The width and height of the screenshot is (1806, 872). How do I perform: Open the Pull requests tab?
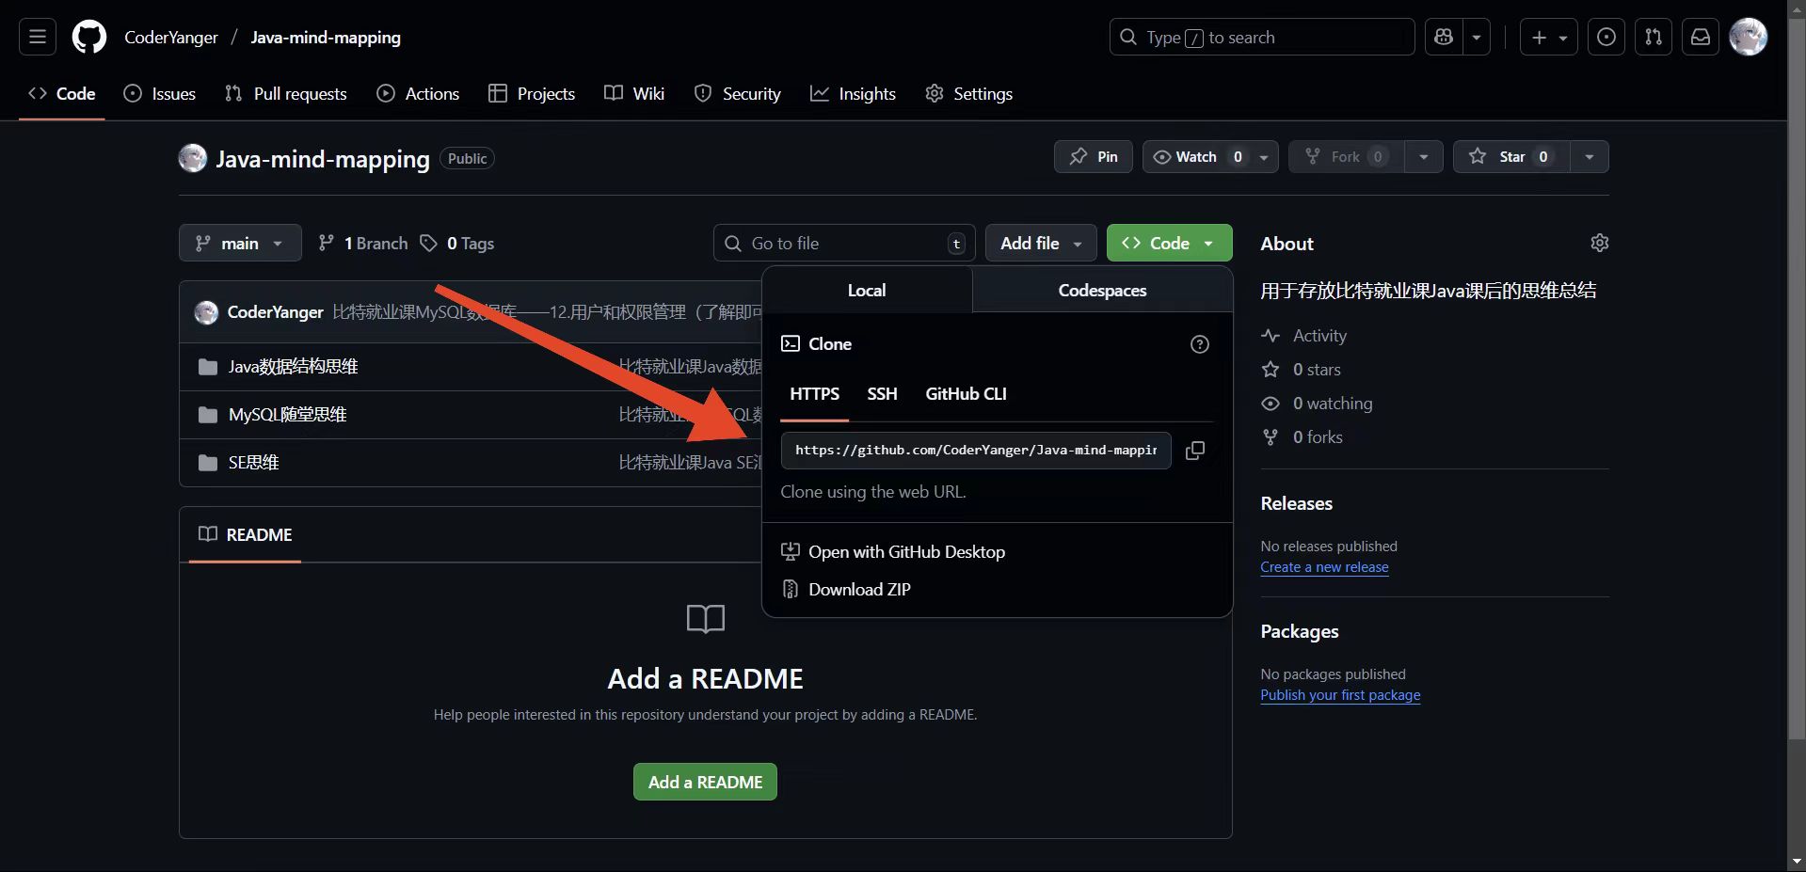286,93
